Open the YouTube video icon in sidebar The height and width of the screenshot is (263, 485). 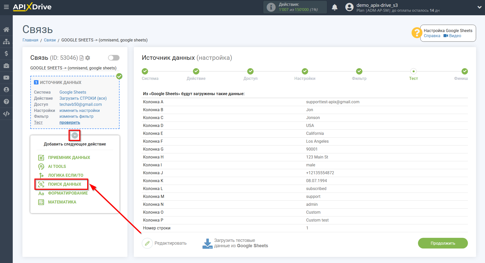click(6, 78)
